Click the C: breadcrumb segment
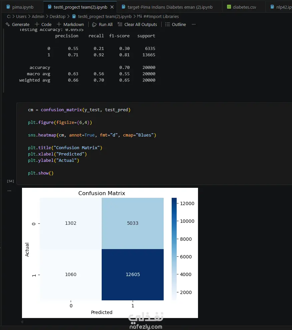The width and height of the screenshot is (292, 330). (9, 16)
